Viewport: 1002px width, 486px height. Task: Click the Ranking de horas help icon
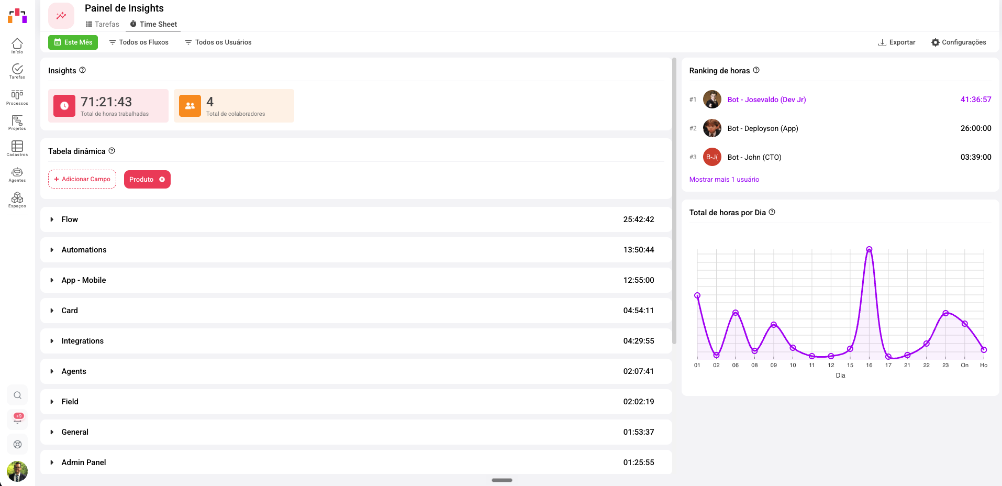tap(756, 70)
